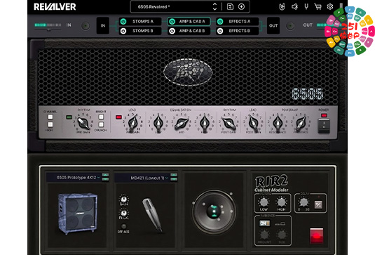Viewport: 375px width, 255px height.
Task: Click previous microphone arrow button
Action: point(174,175)
